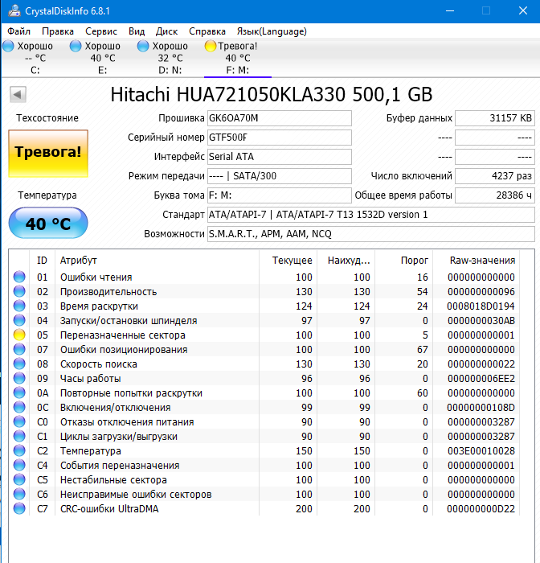Click the Атрибут column header
This screenshot has width=540, height=563.
(x=157, y=261)
